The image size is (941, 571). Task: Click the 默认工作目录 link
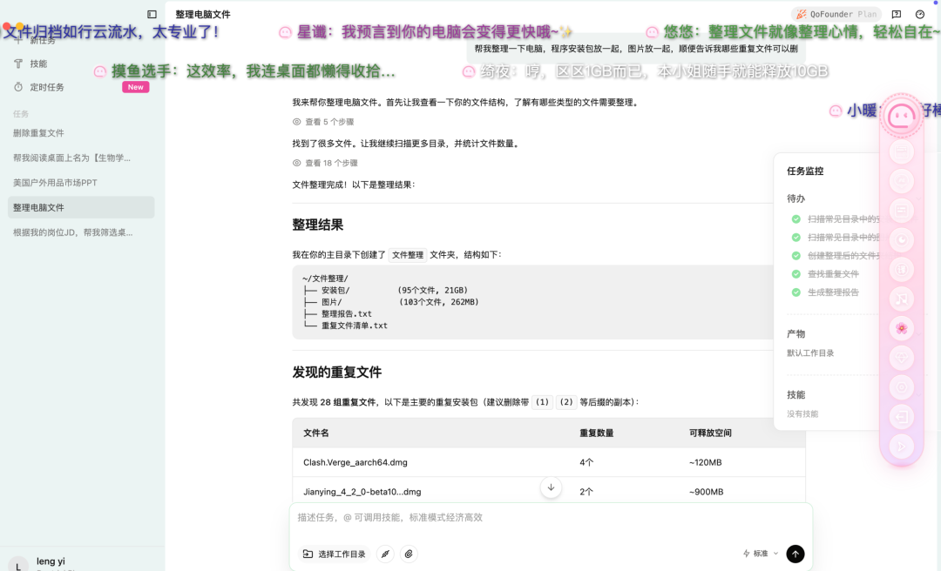[x=810, y=353]
